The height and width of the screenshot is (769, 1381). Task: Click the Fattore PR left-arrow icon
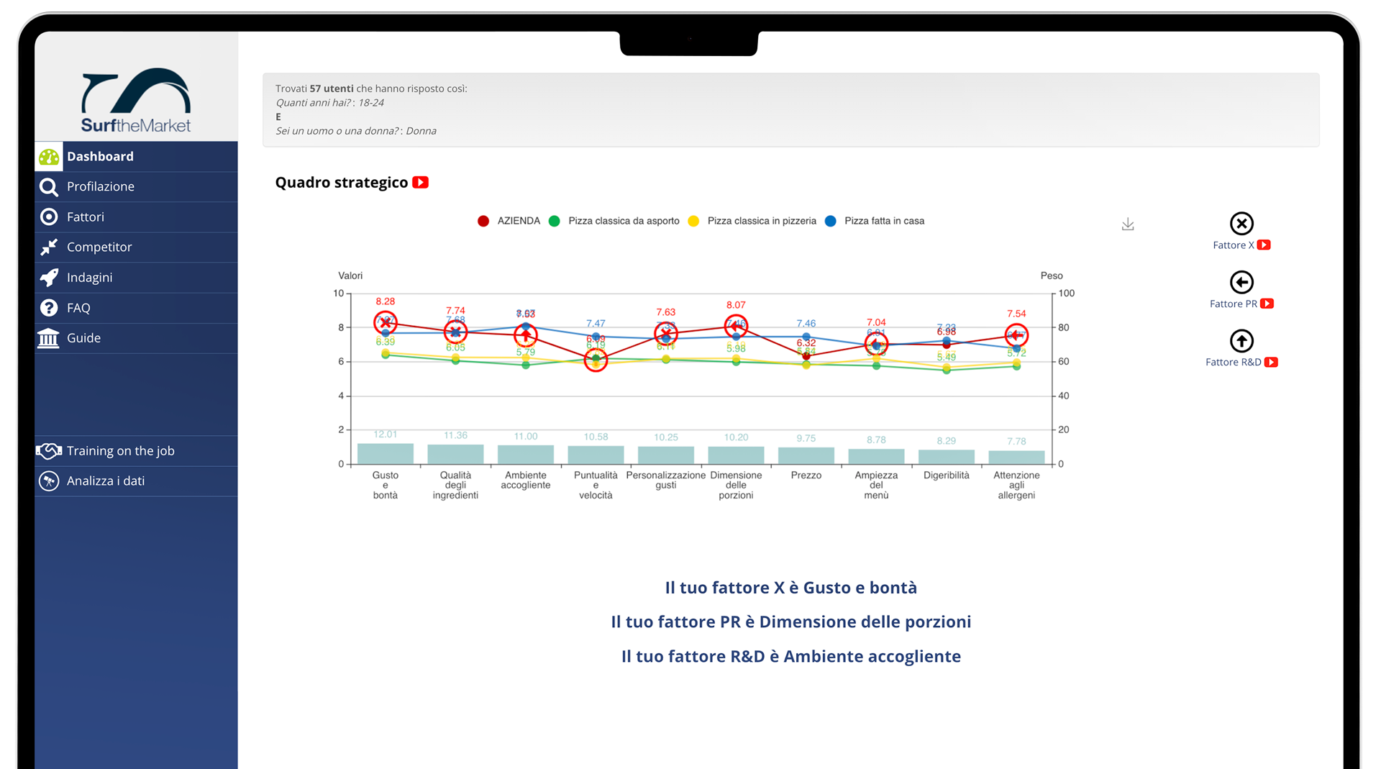(1241, 282)
